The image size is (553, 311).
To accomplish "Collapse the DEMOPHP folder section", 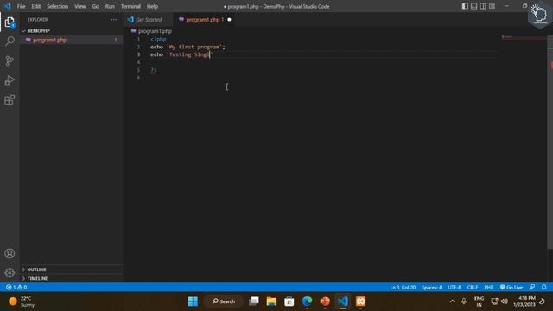I will (x=71, y=31).
